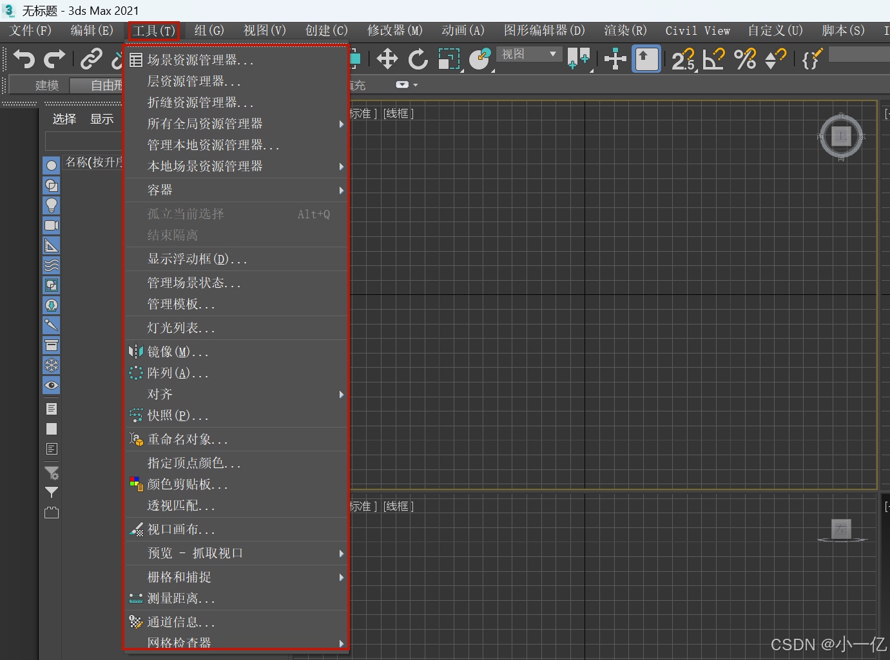Open the 视图(V) menu
890x660 pixels.
(264, 30)
